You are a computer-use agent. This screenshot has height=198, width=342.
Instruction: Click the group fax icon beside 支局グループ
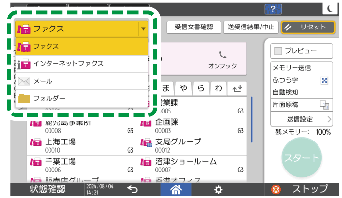tap(146, 142)
